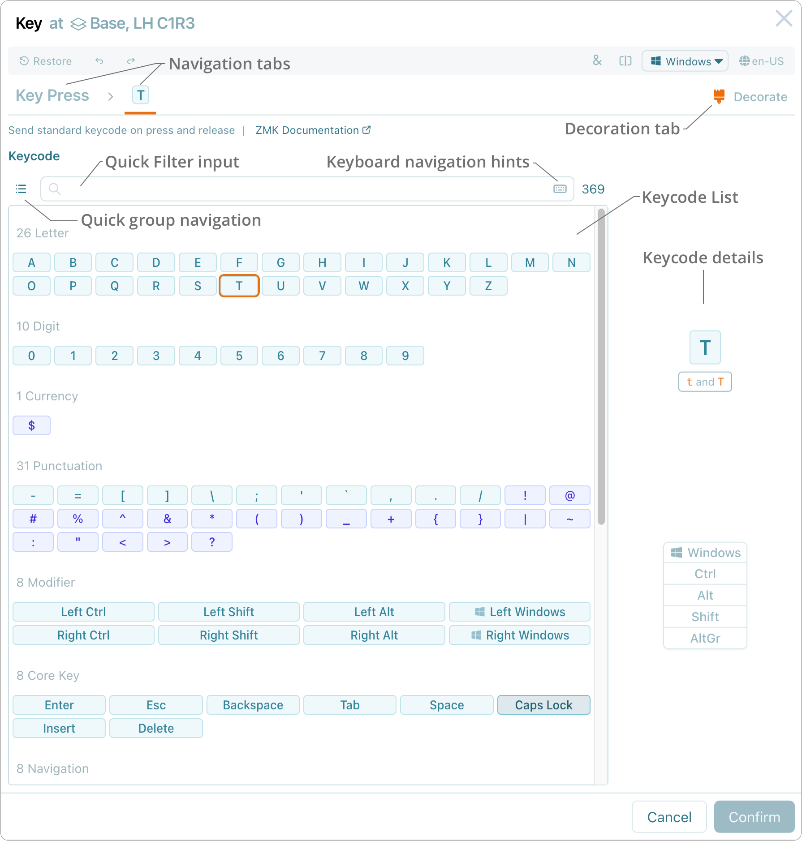Toggle the Caps Lock keycode selection
Image resolution: width=802 pixels, height=841 pixels.
pyautogui.click(x=543, y=704)
